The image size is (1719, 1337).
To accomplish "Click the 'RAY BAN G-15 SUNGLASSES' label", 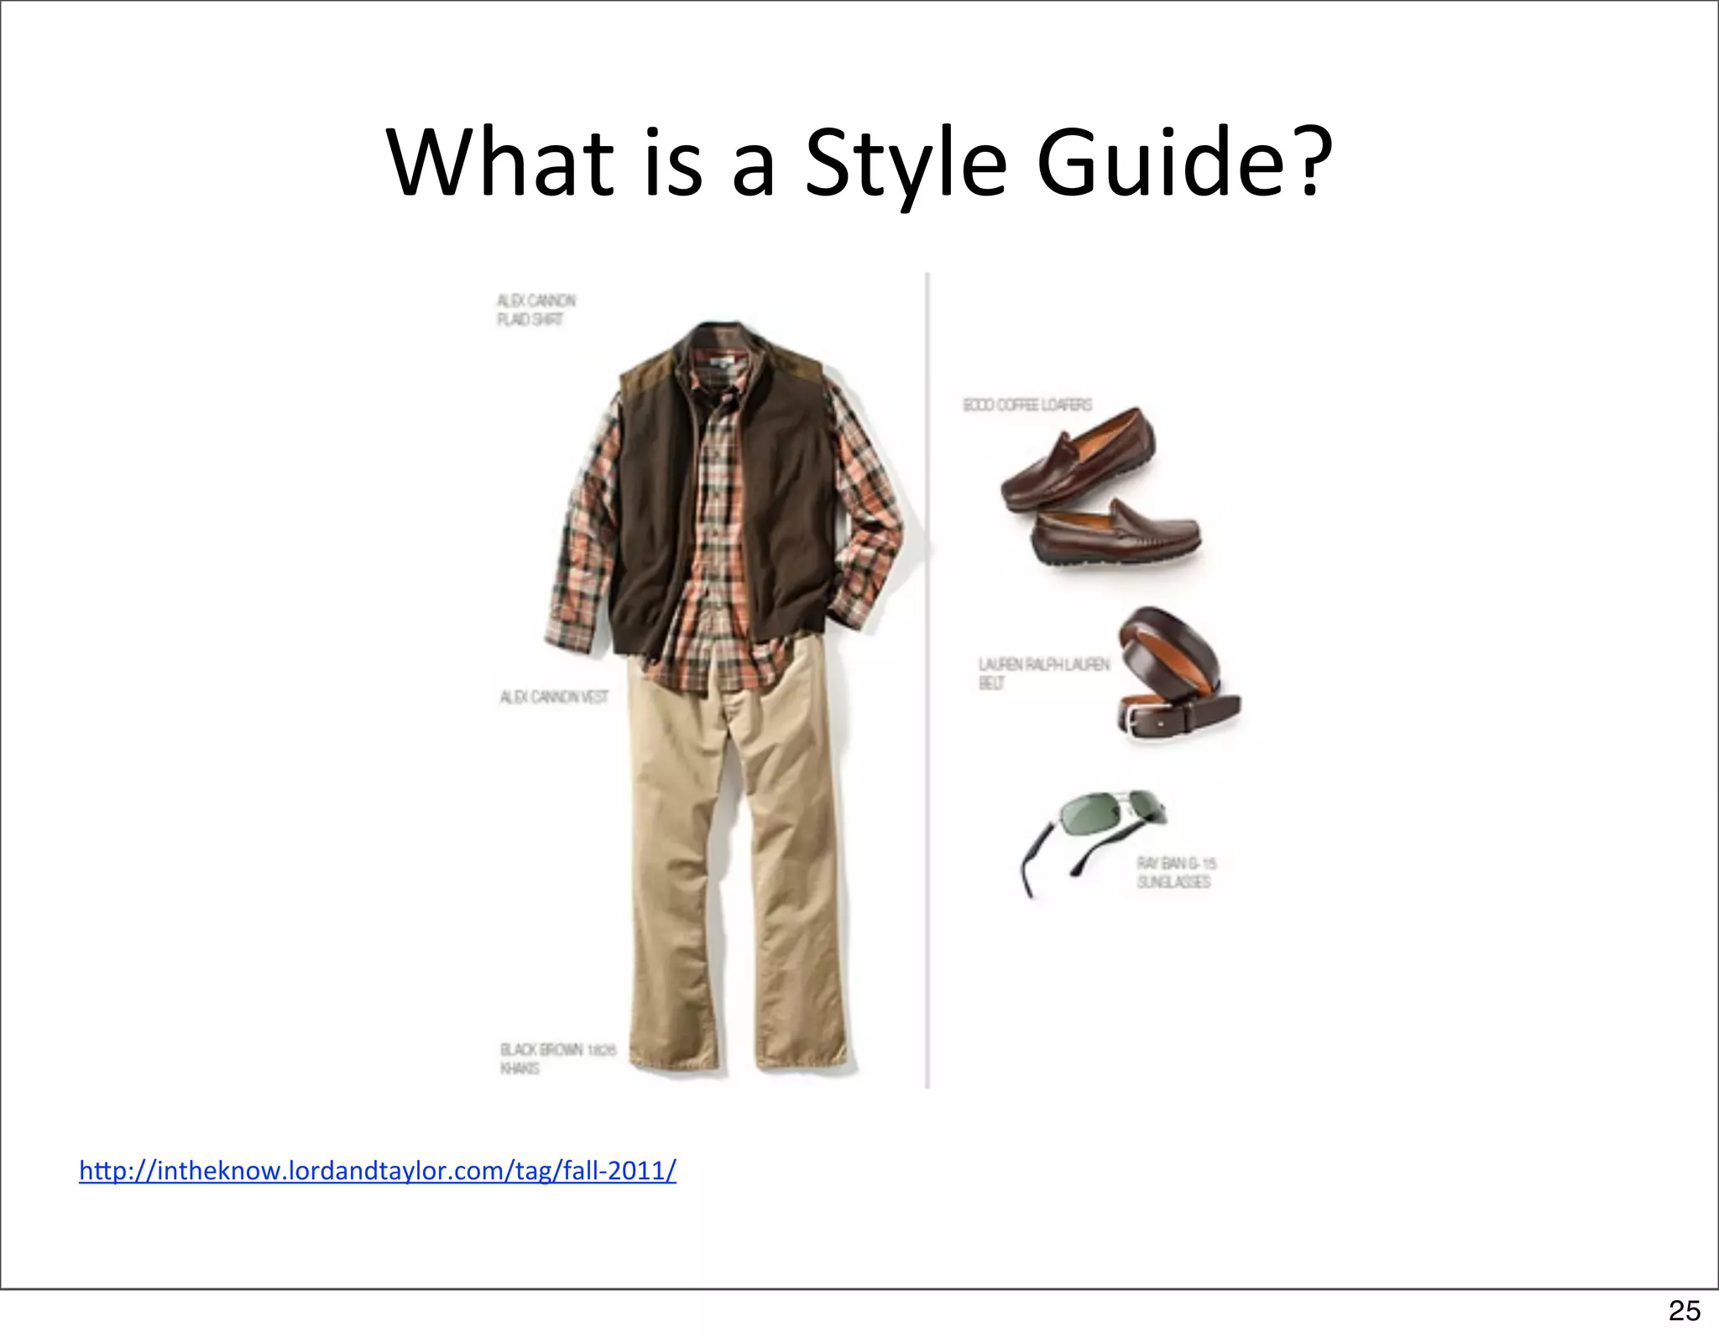I will (x=1176, y=872).
